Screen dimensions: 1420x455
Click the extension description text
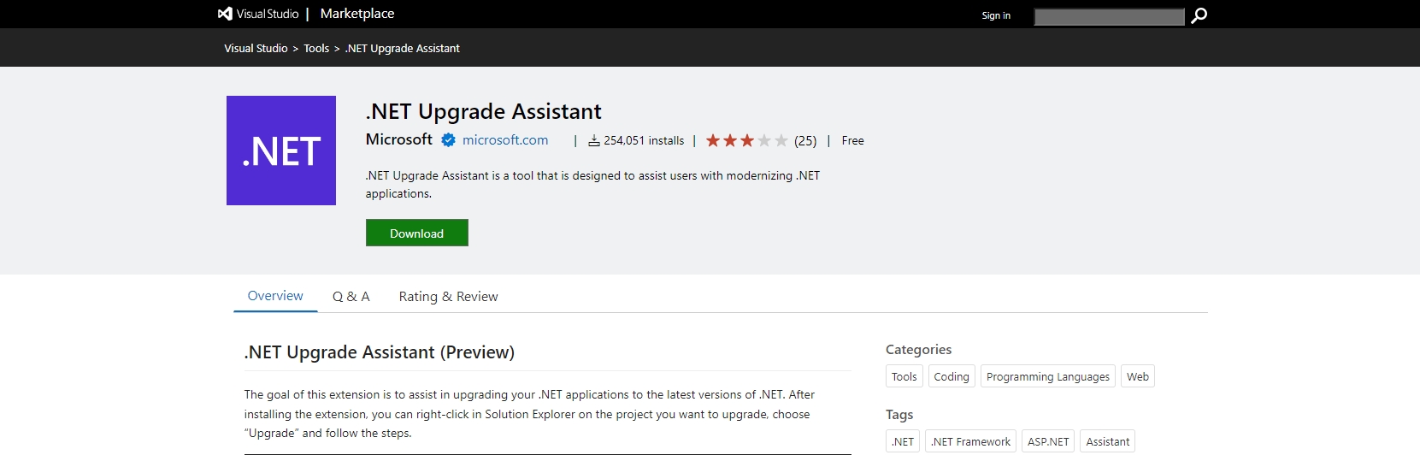point(592,185)
